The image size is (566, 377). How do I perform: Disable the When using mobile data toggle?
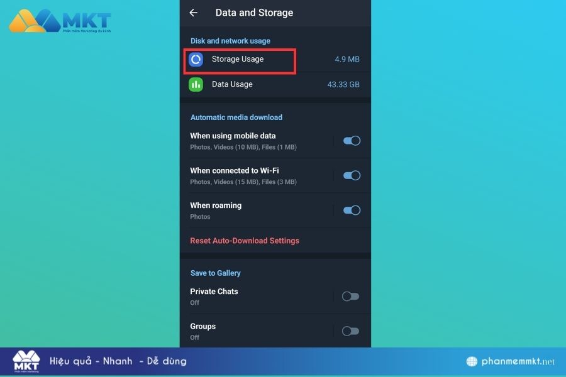352,141
